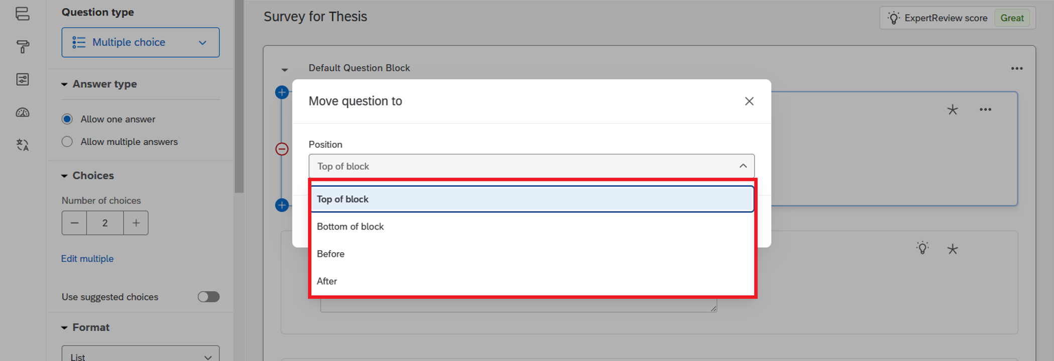Click the red minus remove question icon
Viewport: 1054px width, 361px height.
[x=282, y=149]
